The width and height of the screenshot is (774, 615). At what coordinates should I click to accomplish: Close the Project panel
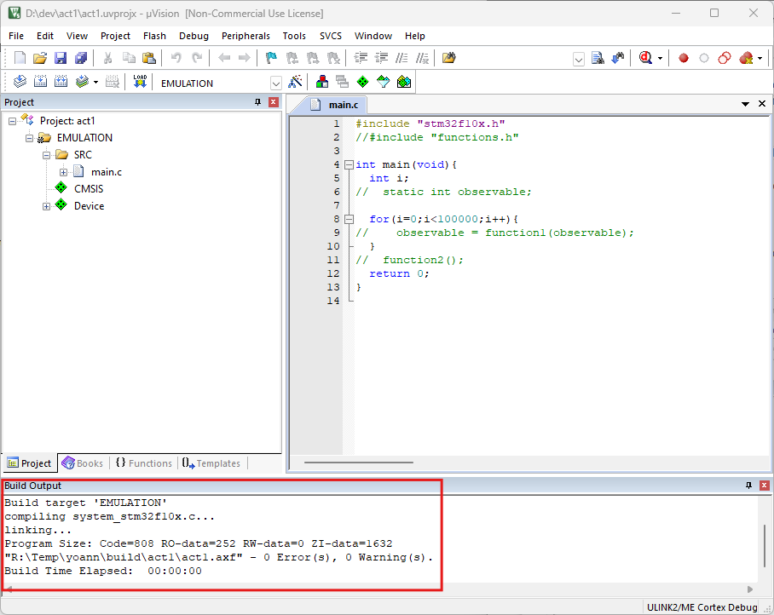[x=274, y=102]
